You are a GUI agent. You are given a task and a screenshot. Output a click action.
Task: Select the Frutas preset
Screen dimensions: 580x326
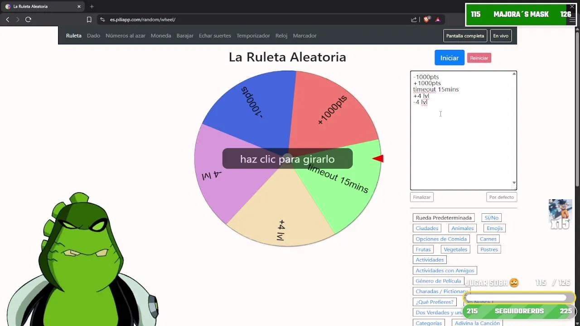click(423, 249)
